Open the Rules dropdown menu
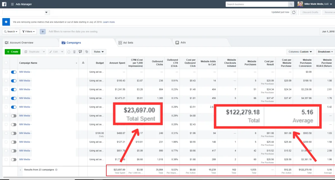 [x=99, y=52]
